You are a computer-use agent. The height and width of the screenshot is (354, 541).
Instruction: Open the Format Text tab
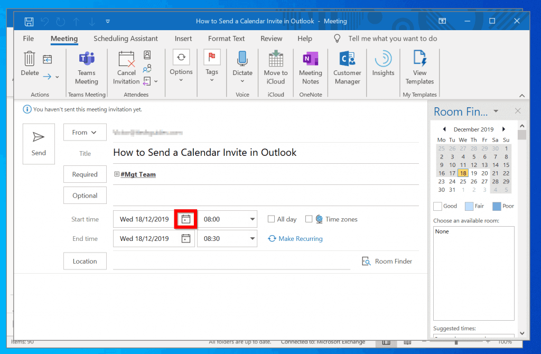(226, 39)
